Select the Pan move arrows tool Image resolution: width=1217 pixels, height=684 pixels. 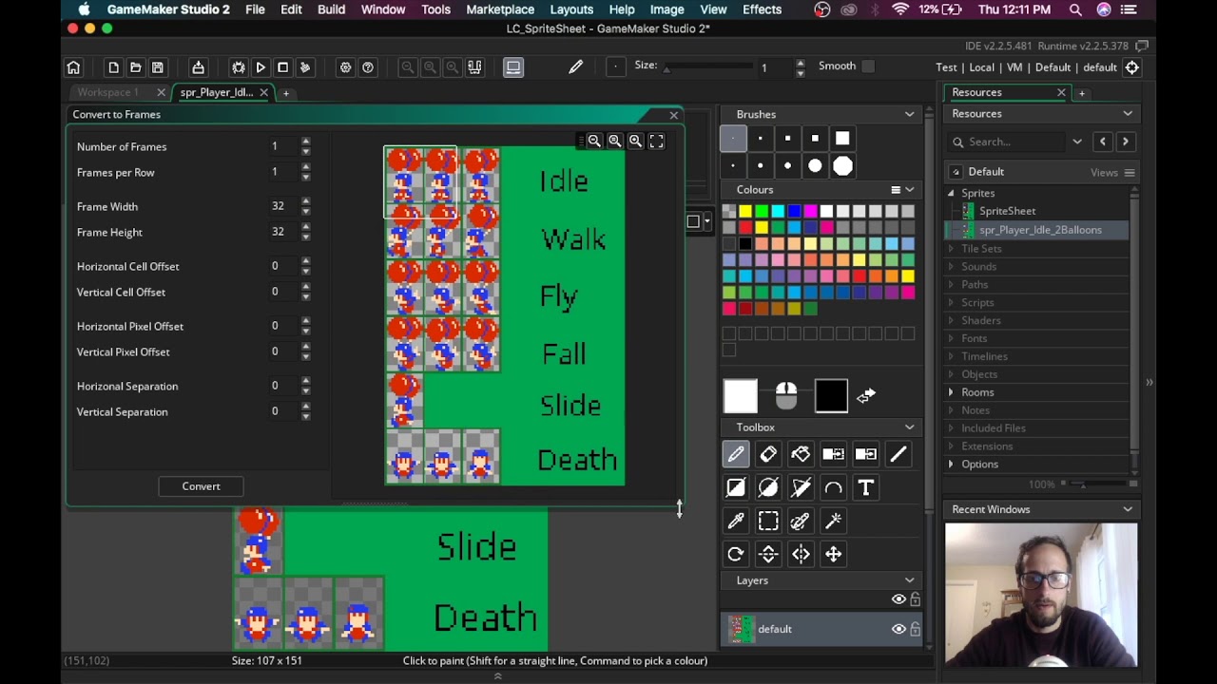tap(833, 554)
